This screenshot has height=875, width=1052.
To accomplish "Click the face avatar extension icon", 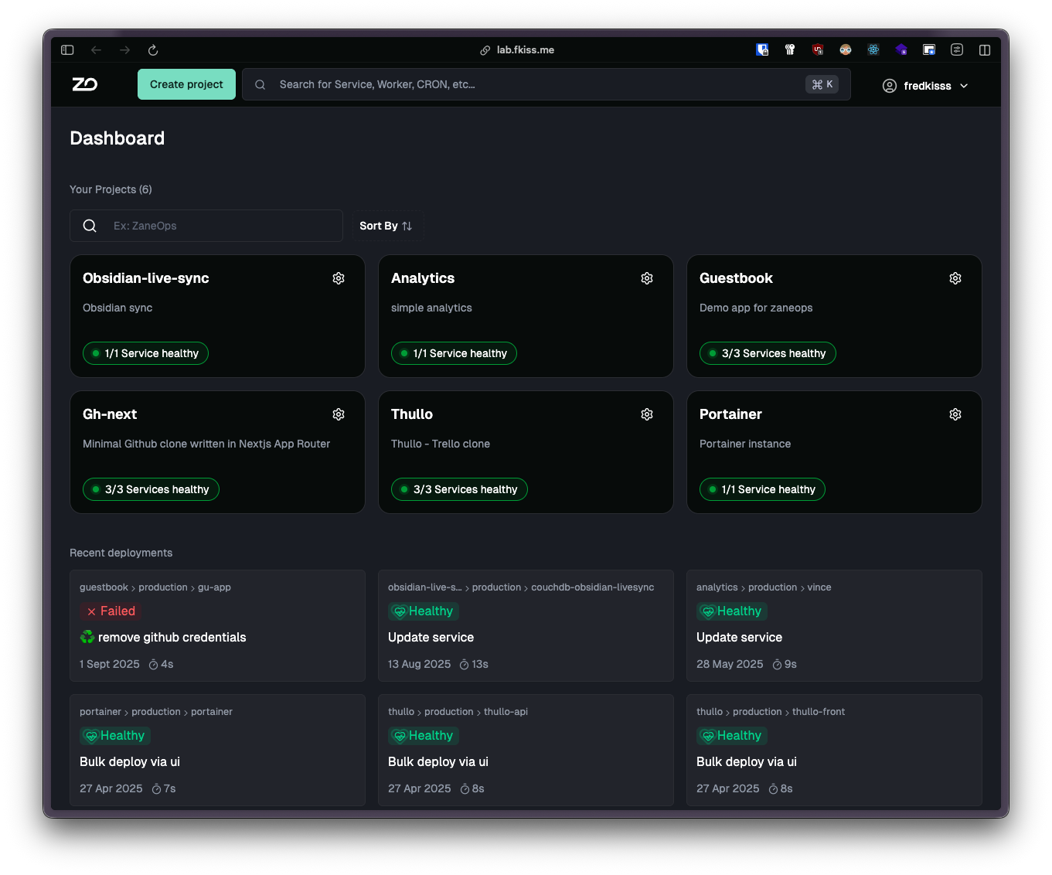I will coord(846,49).
